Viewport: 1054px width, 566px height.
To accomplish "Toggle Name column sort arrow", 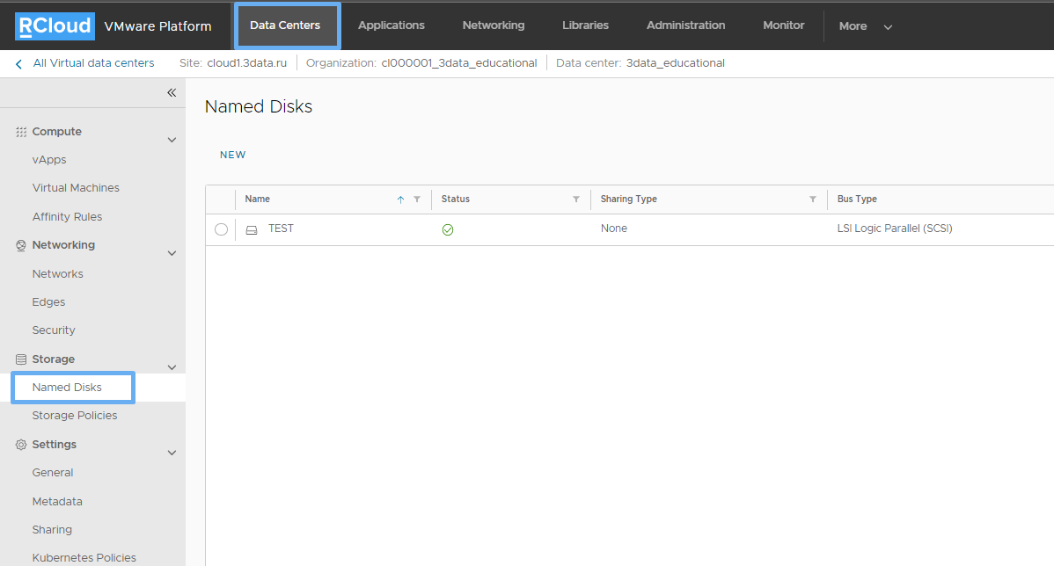I will click(x=400, y=200).
